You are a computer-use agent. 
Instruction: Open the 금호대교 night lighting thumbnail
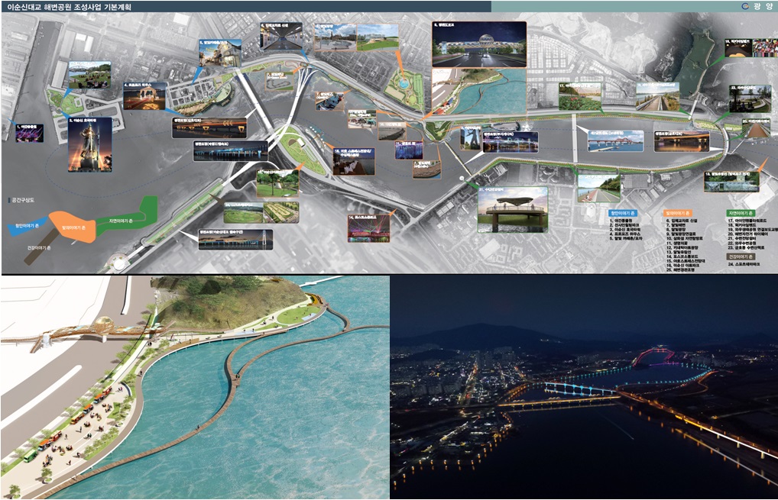pyautogui.click(x=682, y=140)
